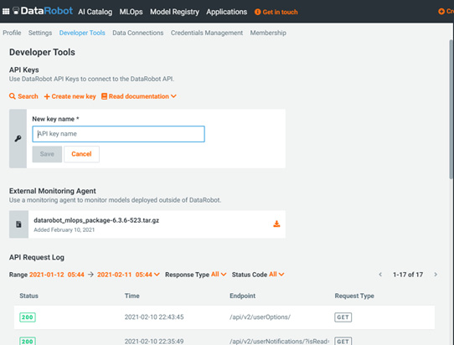Open AI Catalog in top navigation
Screen dimensions: 454x345
[95, 12]
